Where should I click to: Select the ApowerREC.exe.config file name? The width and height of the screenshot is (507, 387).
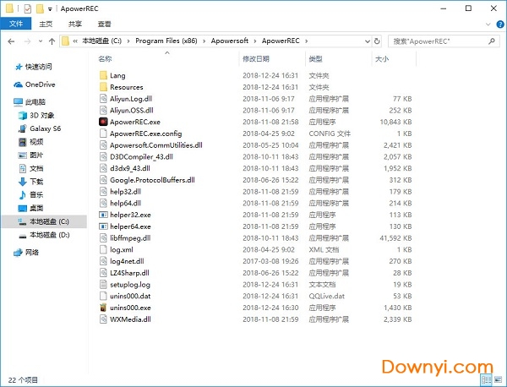(146, 134)
